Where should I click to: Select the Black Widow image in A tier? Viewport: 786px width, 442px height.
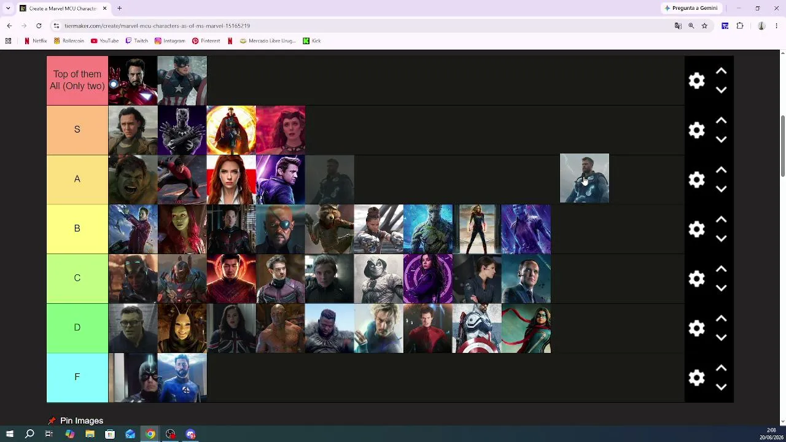click(x=232, y=179)
